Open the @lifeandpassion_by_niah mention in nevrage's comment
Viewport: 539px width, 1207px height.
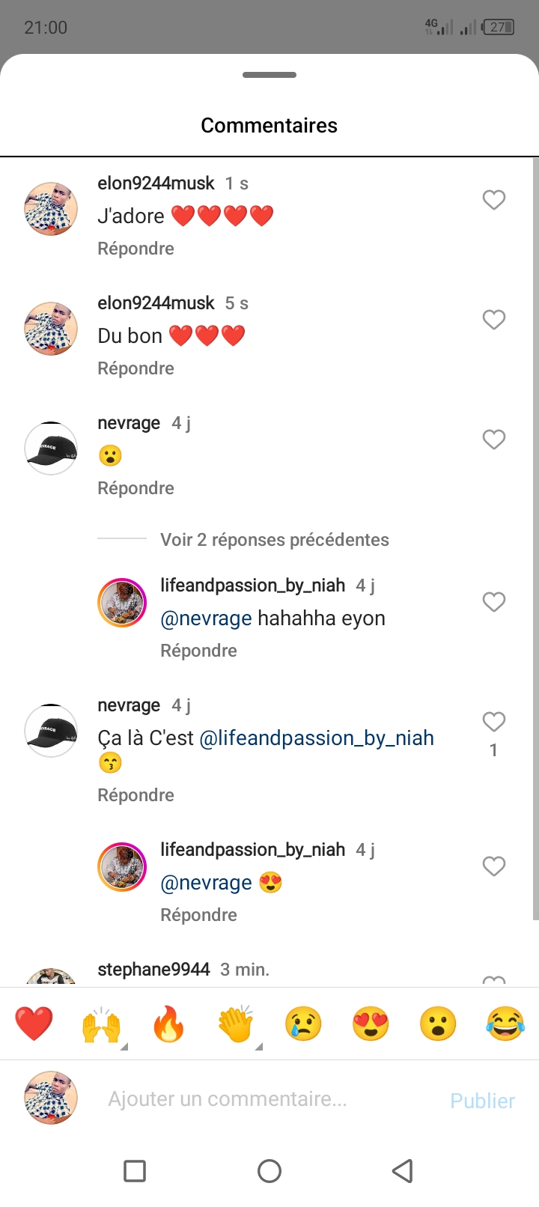click(317, 738)
